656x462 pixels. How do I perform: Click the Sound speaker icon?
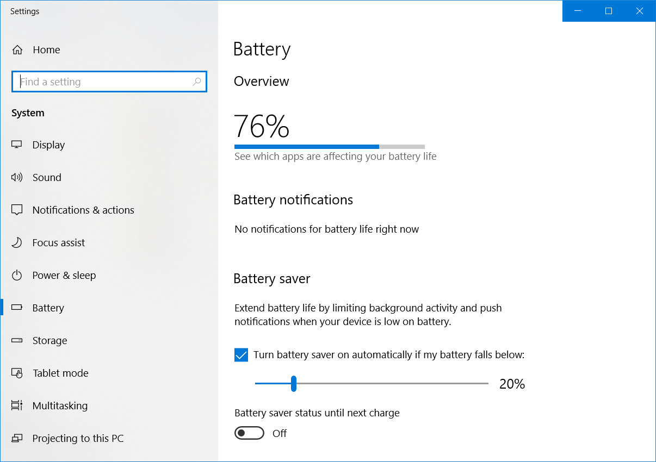point(17,178)
